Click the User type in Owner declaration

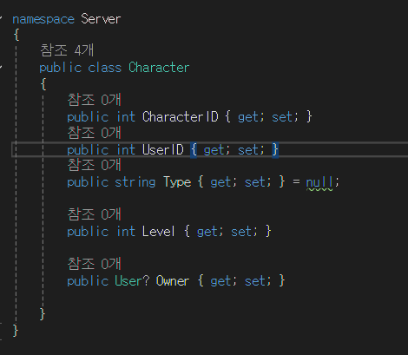point(128,280)
